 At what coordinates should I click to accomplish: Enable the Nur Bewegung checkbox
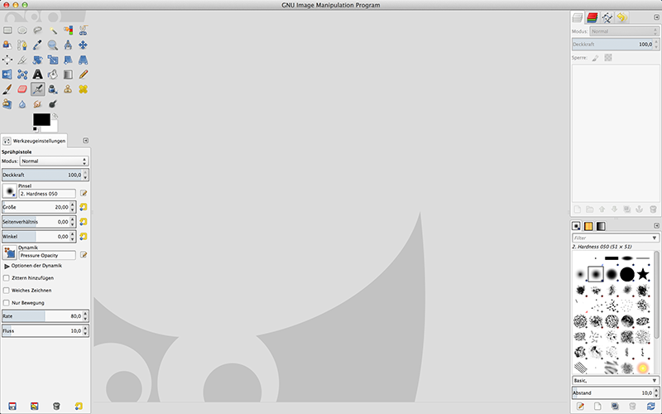(7, 302)
